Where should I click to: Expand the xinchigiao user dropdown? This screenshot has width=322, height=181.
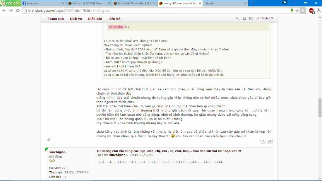pyautogui.click(x=264, y=18)
